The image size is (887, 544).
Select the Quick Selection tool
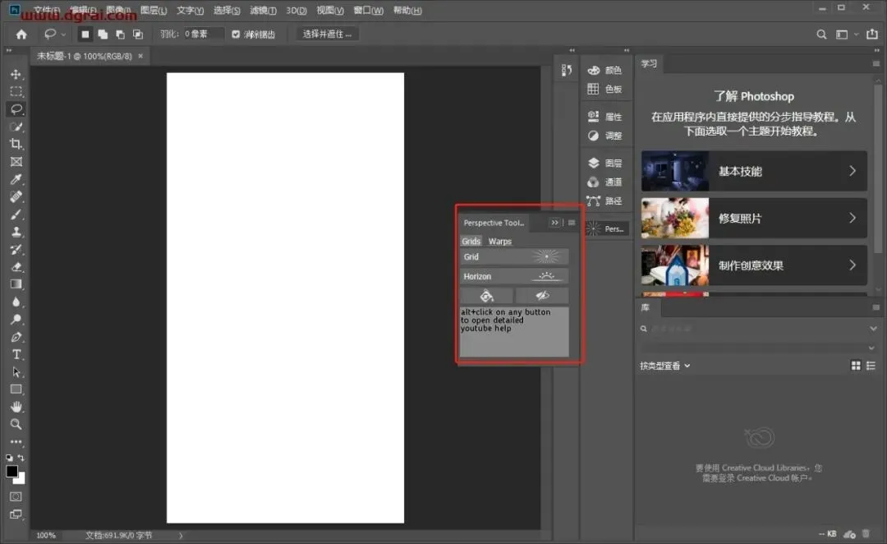pyautogui.click(x=16, y=127)
